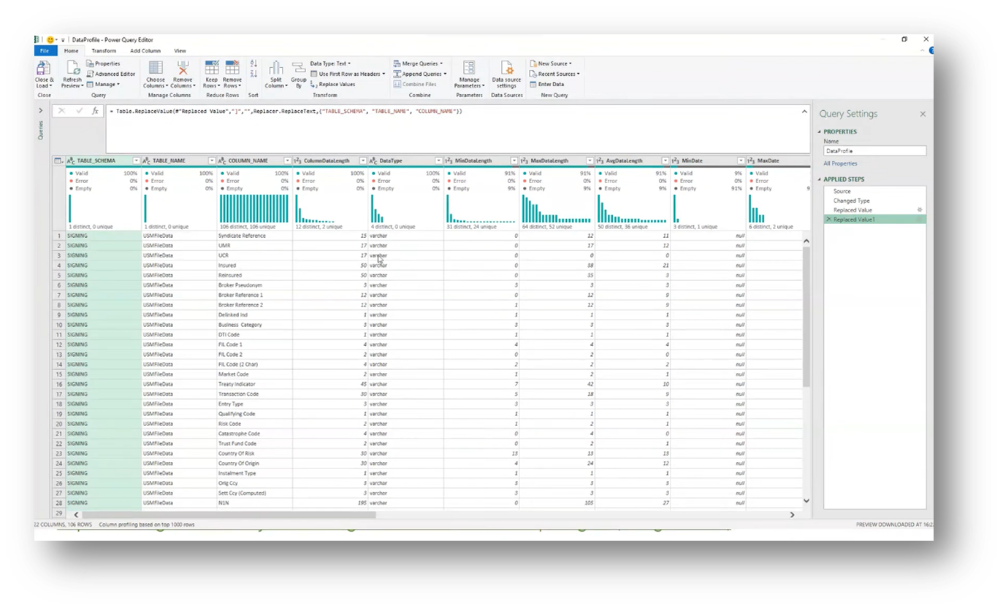Open the DataType column filter dropdown
Screen dimensions: 1003x610
pos(438,161)
